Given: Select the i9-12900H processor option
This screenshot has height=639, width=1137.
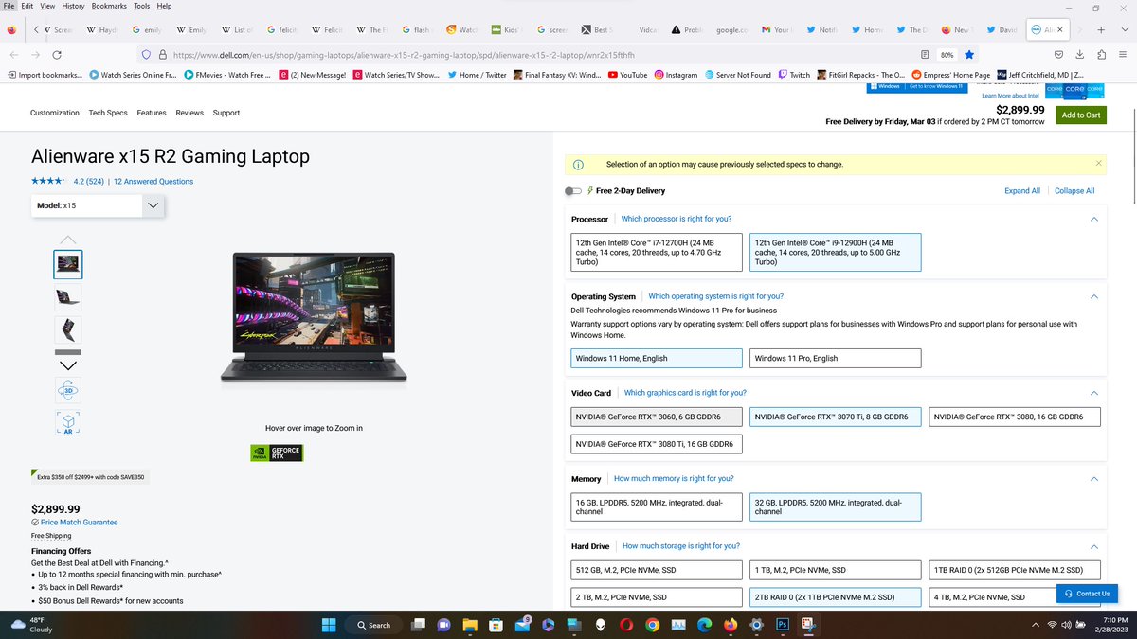Looking at the screenshot, I should click(835, 252).
